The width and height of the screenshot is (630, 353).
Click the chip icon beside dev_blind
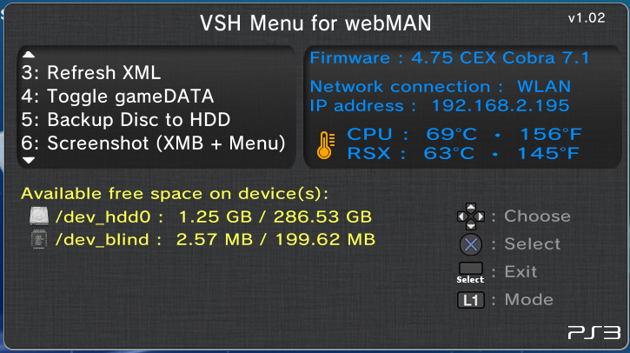[x=39, y=239]
